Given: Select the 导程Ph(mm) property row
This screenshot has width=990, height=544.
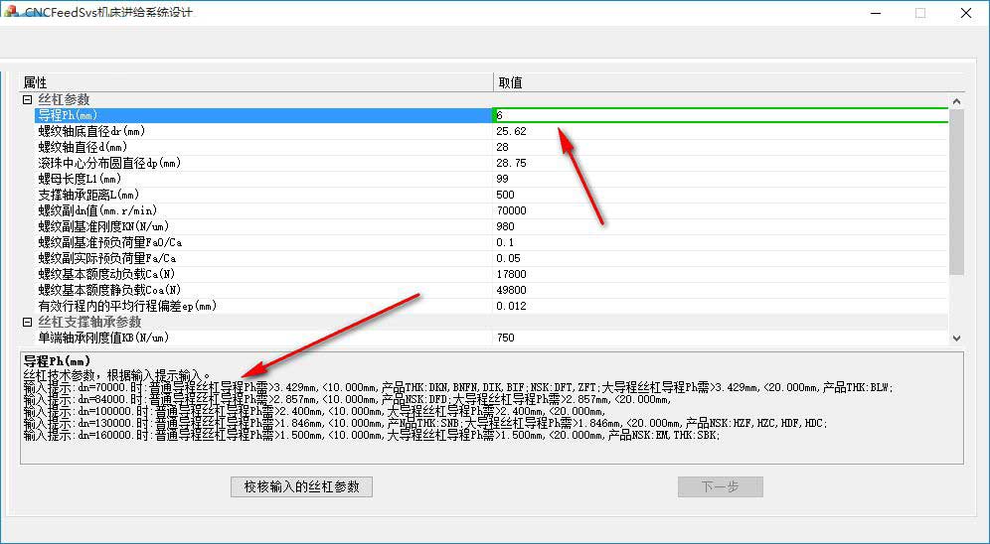Looking at the screenshot, I should point(263,115).
